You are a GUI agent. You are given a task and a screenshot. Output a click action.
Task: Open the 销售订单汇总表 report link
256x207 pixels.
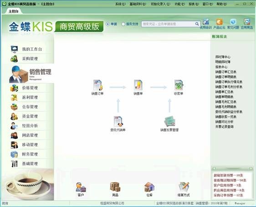point(226,72)
